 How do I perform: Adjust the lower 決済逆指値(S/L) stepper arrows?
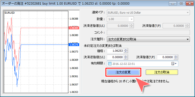(x=126, y=57)
